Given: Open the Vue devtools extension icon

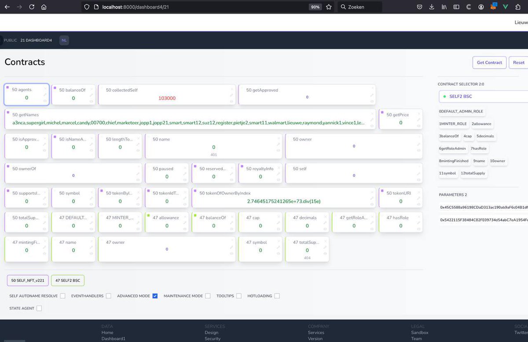Looking at the screenshot, I should click(506, 7).
